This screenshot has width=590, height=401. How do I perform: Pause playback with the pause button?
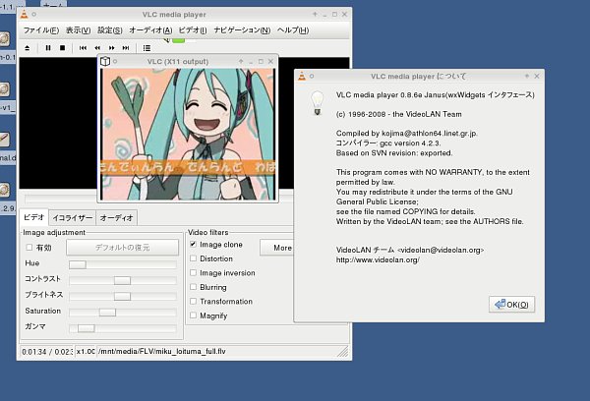point(48,48)
